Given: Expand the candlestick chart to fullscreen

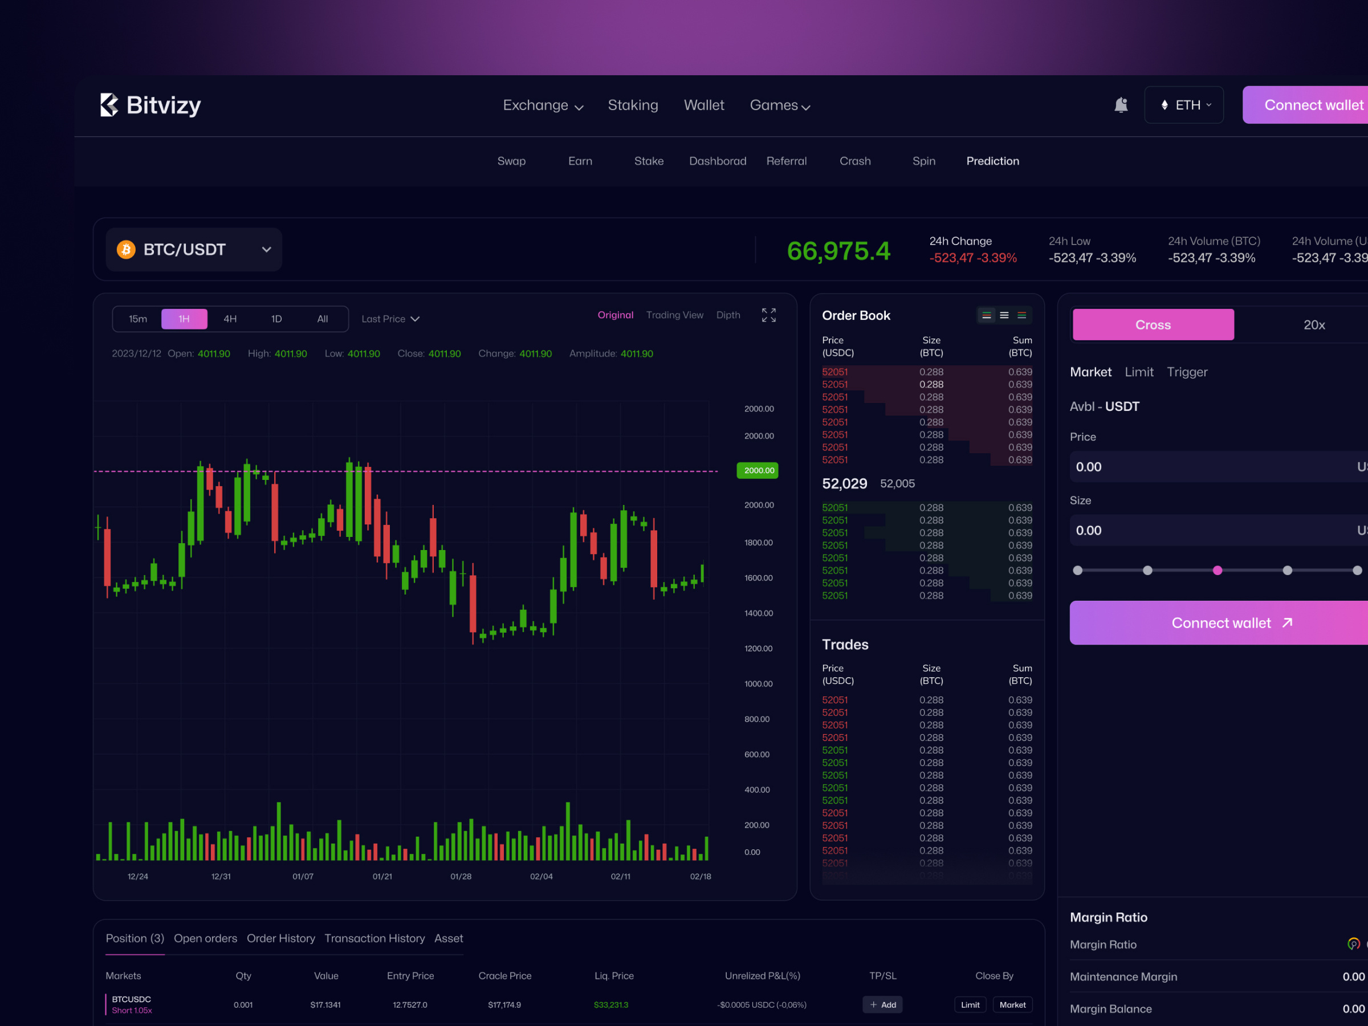Looking at the screenshot, I should pyautogui.click(x=769, y=315).
